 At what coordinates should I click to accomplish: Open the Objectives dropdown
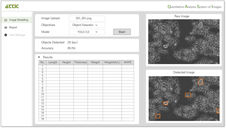[x=87, y=25]
